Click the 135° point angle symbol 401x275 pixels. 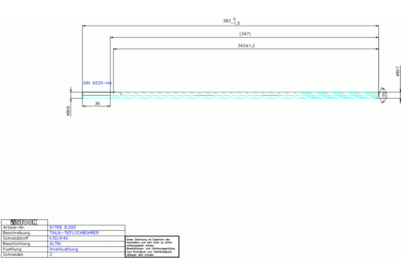click(x=383, y=94)
